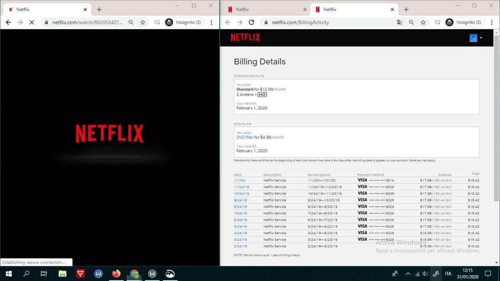Open the 2/24/19 invoice link
This screenshot has width=500, height=281.
pos(240,246)
